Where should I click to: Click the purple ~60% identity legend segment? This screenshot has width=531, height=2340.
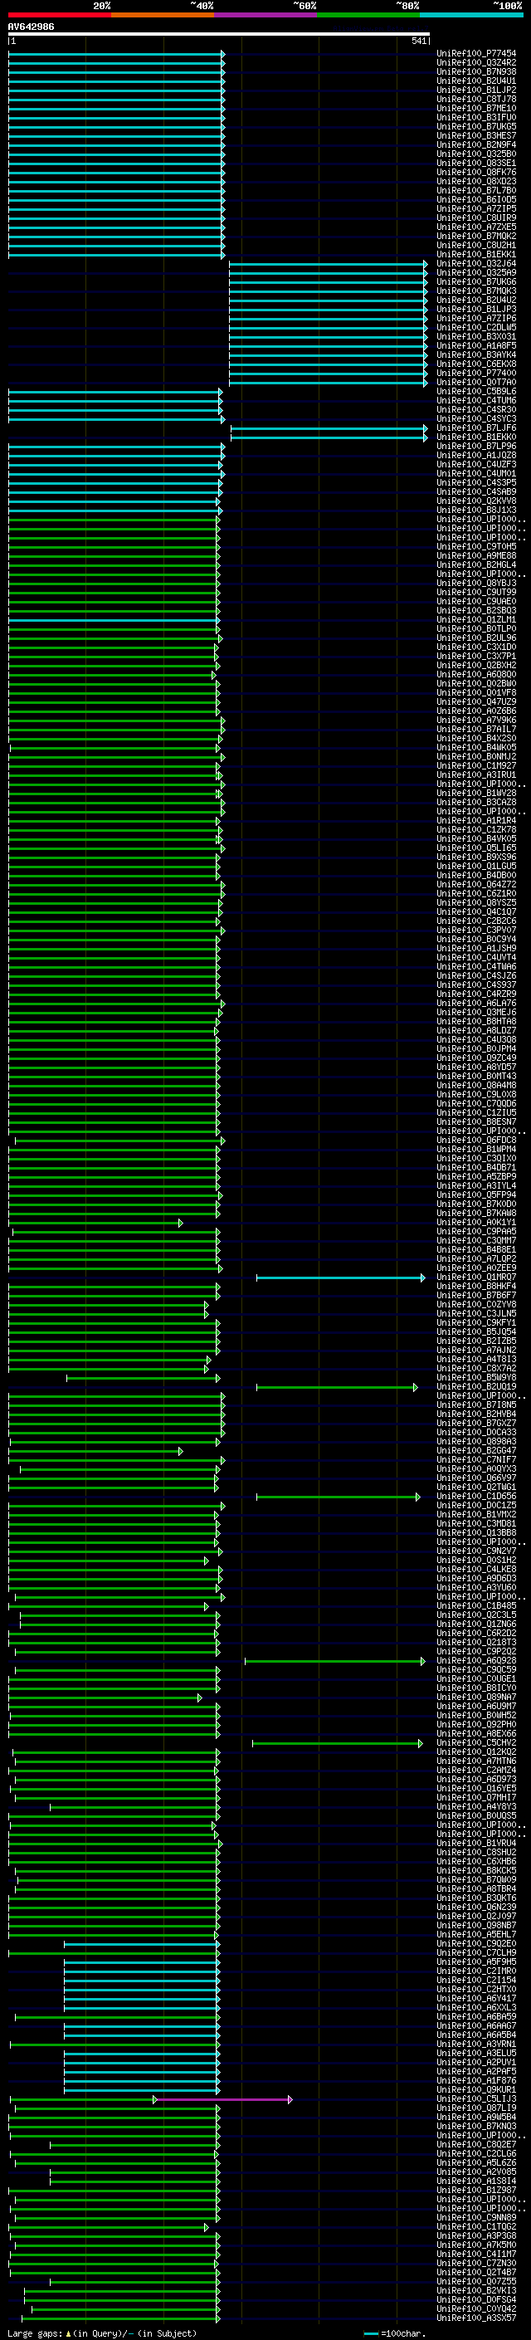coord(266,15)
